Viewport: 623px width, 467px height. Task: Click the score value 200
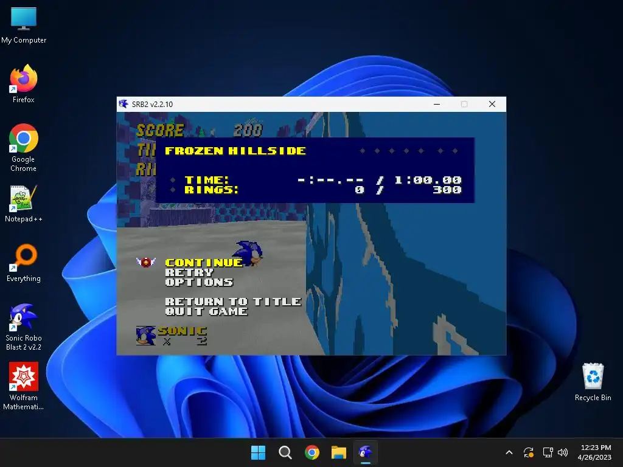[248, 130]
